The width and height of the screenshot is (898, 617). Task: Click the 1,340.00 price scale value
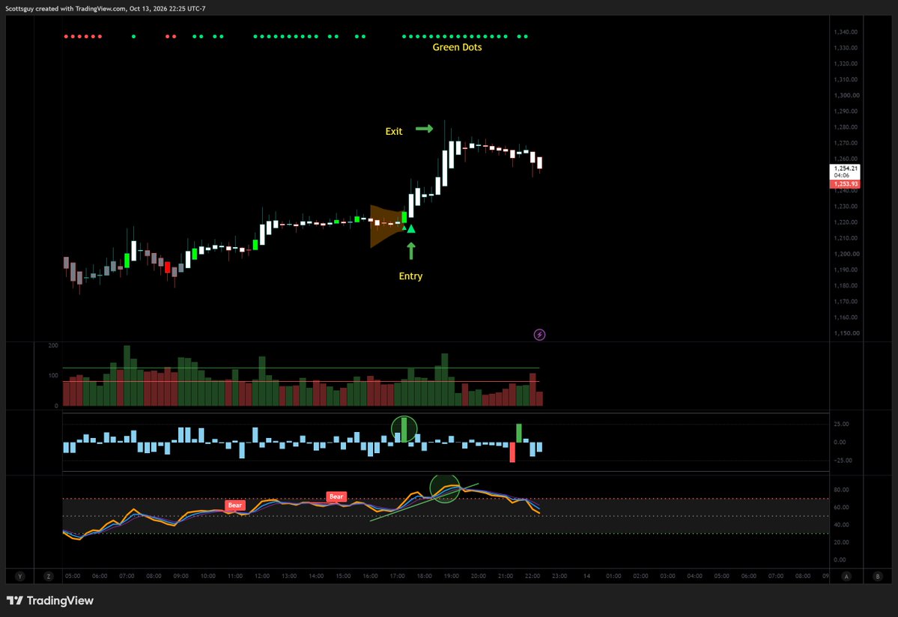pyautogui.click(x=846, y=32)
